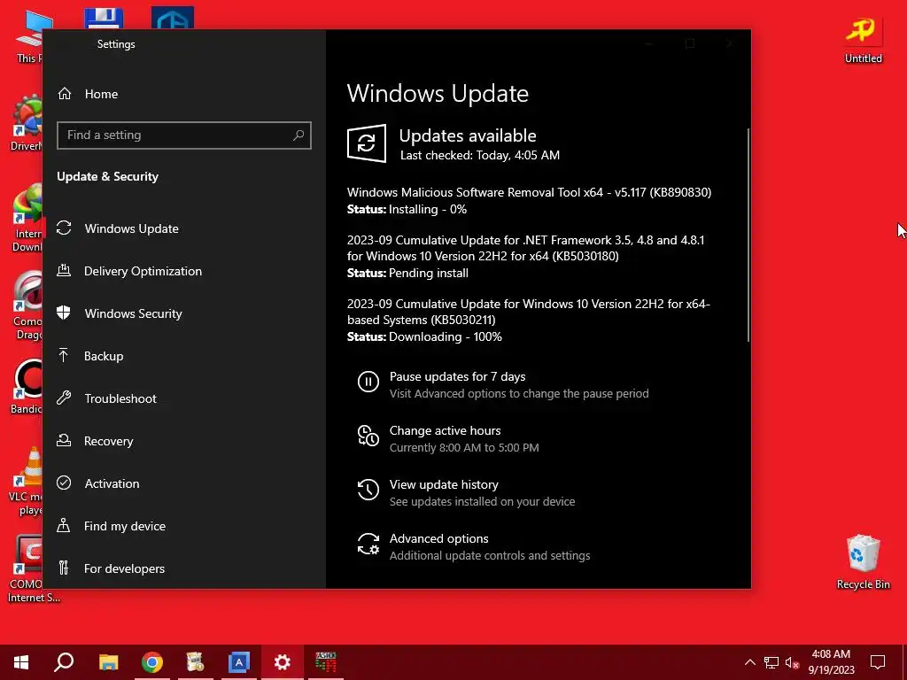Show hidden system tray icons
Viewport: 907px width, 680px height.
[x=749, y=662]
